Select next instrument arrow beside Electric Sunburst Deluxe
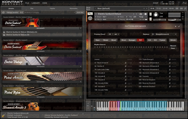This screenshot has width=188, height=119. point(136,14)
